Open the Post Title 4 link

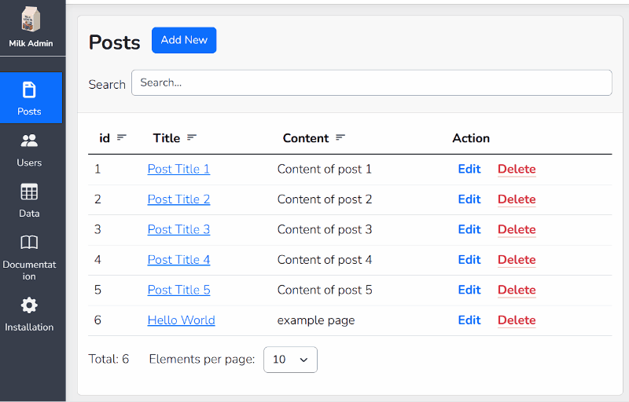[x=178, y=260]
